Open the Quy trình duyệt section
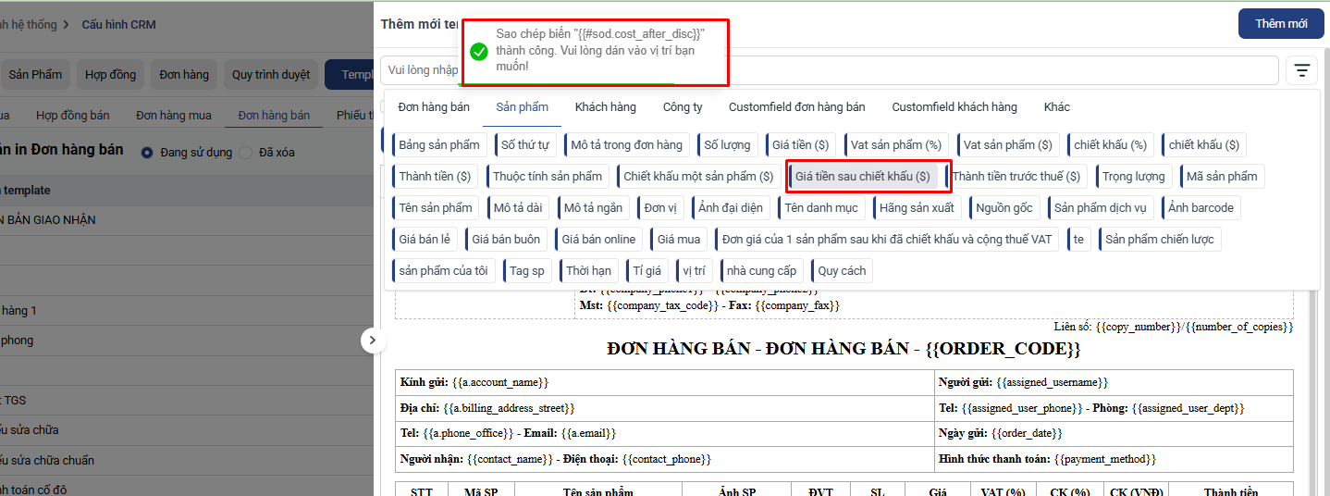The width and height of the screenshot is (1330, 496). 271,74
